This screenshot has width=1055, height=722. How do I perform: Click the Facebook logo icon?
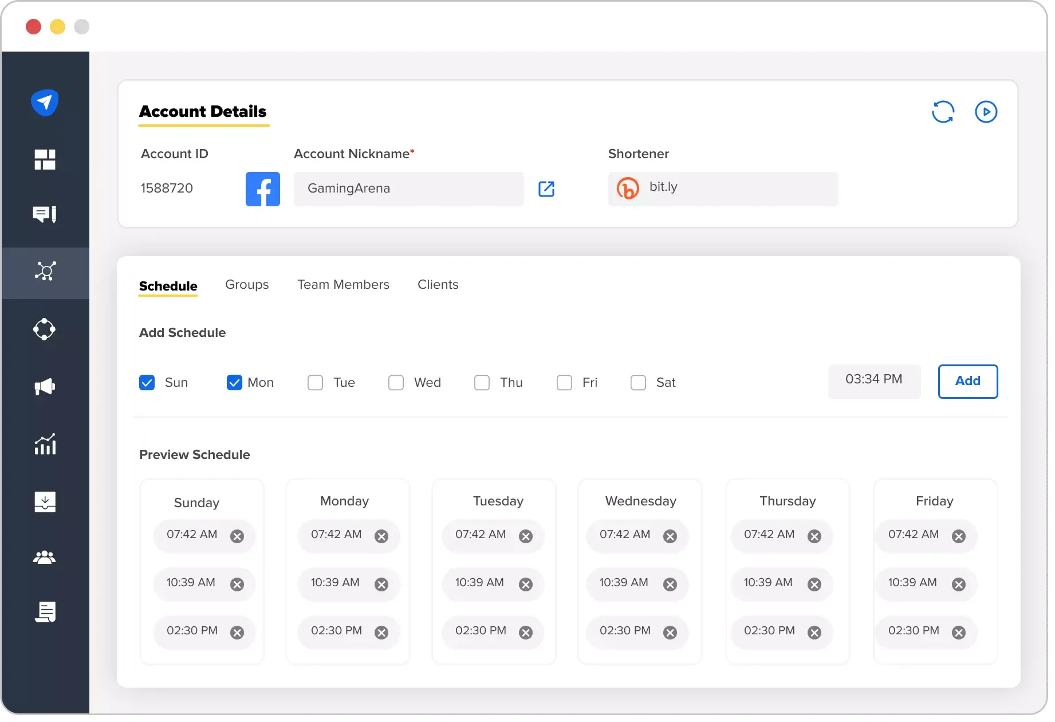pos(263,189)
